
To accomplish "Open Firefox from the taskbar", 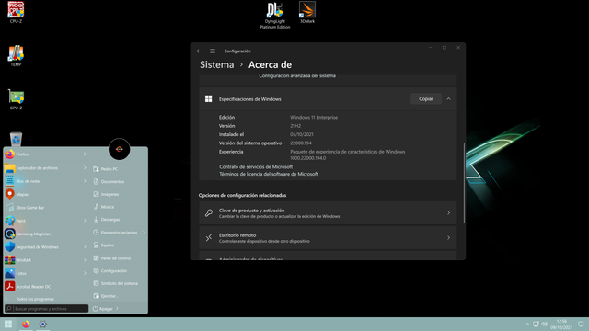I will [x=26, y=324].
